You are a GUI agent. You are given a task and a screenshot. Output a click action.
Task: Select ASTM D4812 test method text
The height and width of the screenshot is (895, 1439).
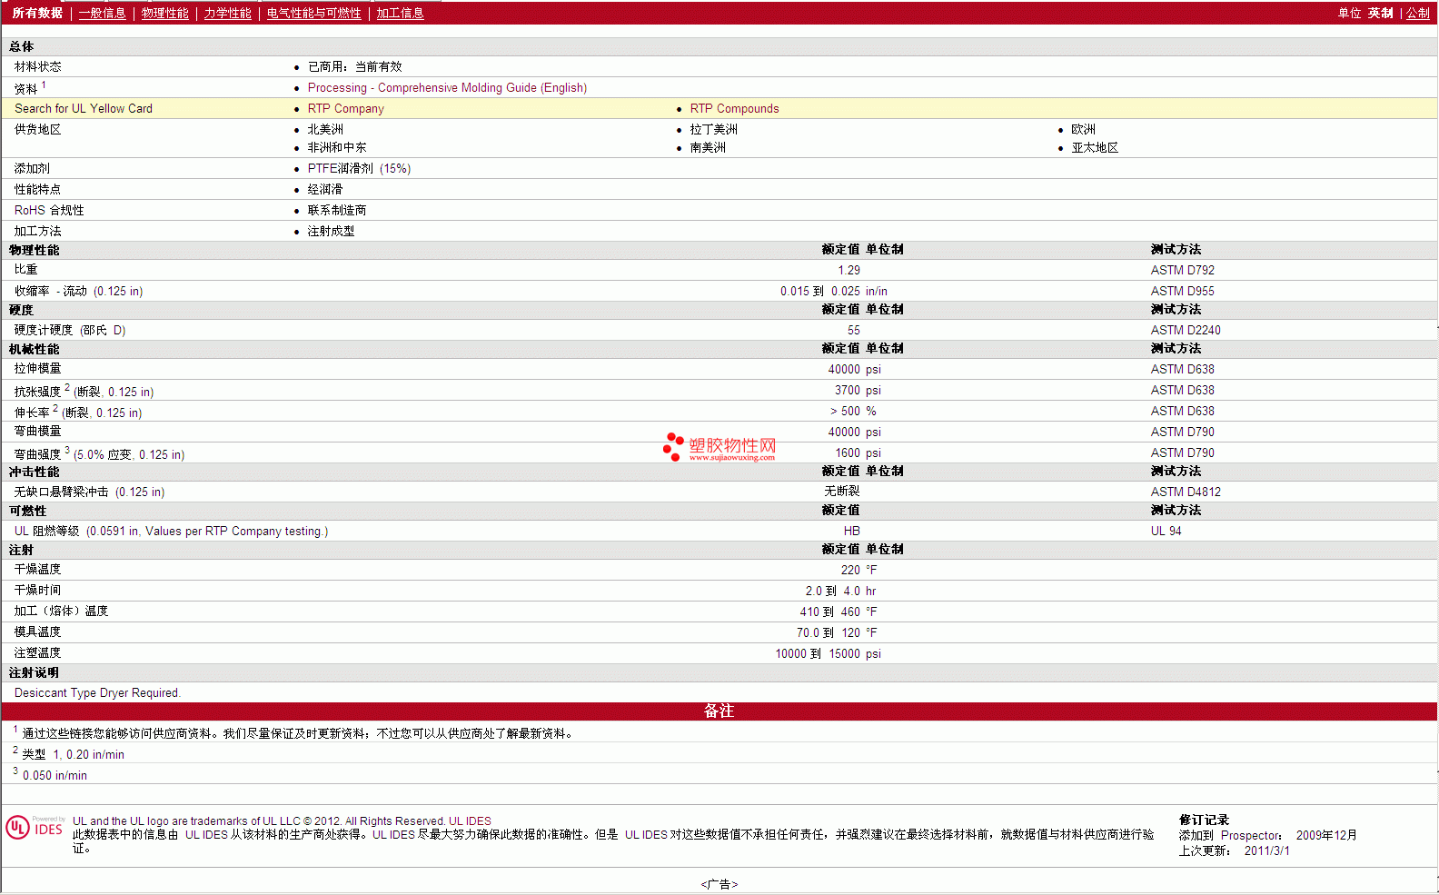(x=1186, y=492)
